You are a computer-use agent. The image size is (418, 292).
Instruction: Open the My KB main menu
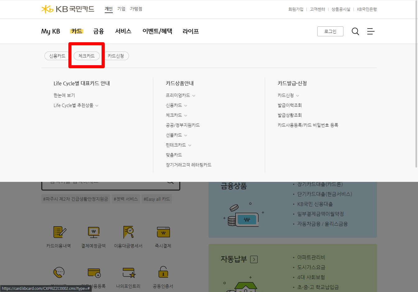coord(51,31)
